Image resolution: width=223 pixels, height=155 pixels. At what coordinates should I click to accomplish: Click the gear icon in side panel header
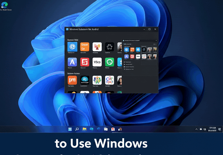tap(154, 44)
